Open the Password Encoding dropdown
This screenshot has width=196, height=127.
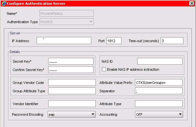click(x=72, y=114)
